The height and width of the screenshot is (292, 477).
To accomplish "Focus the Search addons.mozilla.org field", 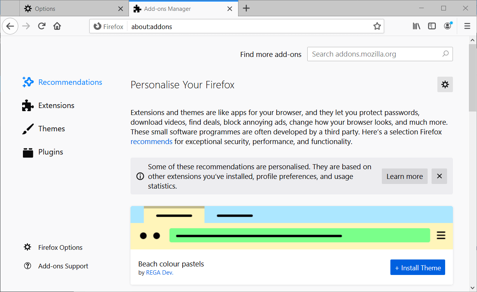I will [380, 54].
